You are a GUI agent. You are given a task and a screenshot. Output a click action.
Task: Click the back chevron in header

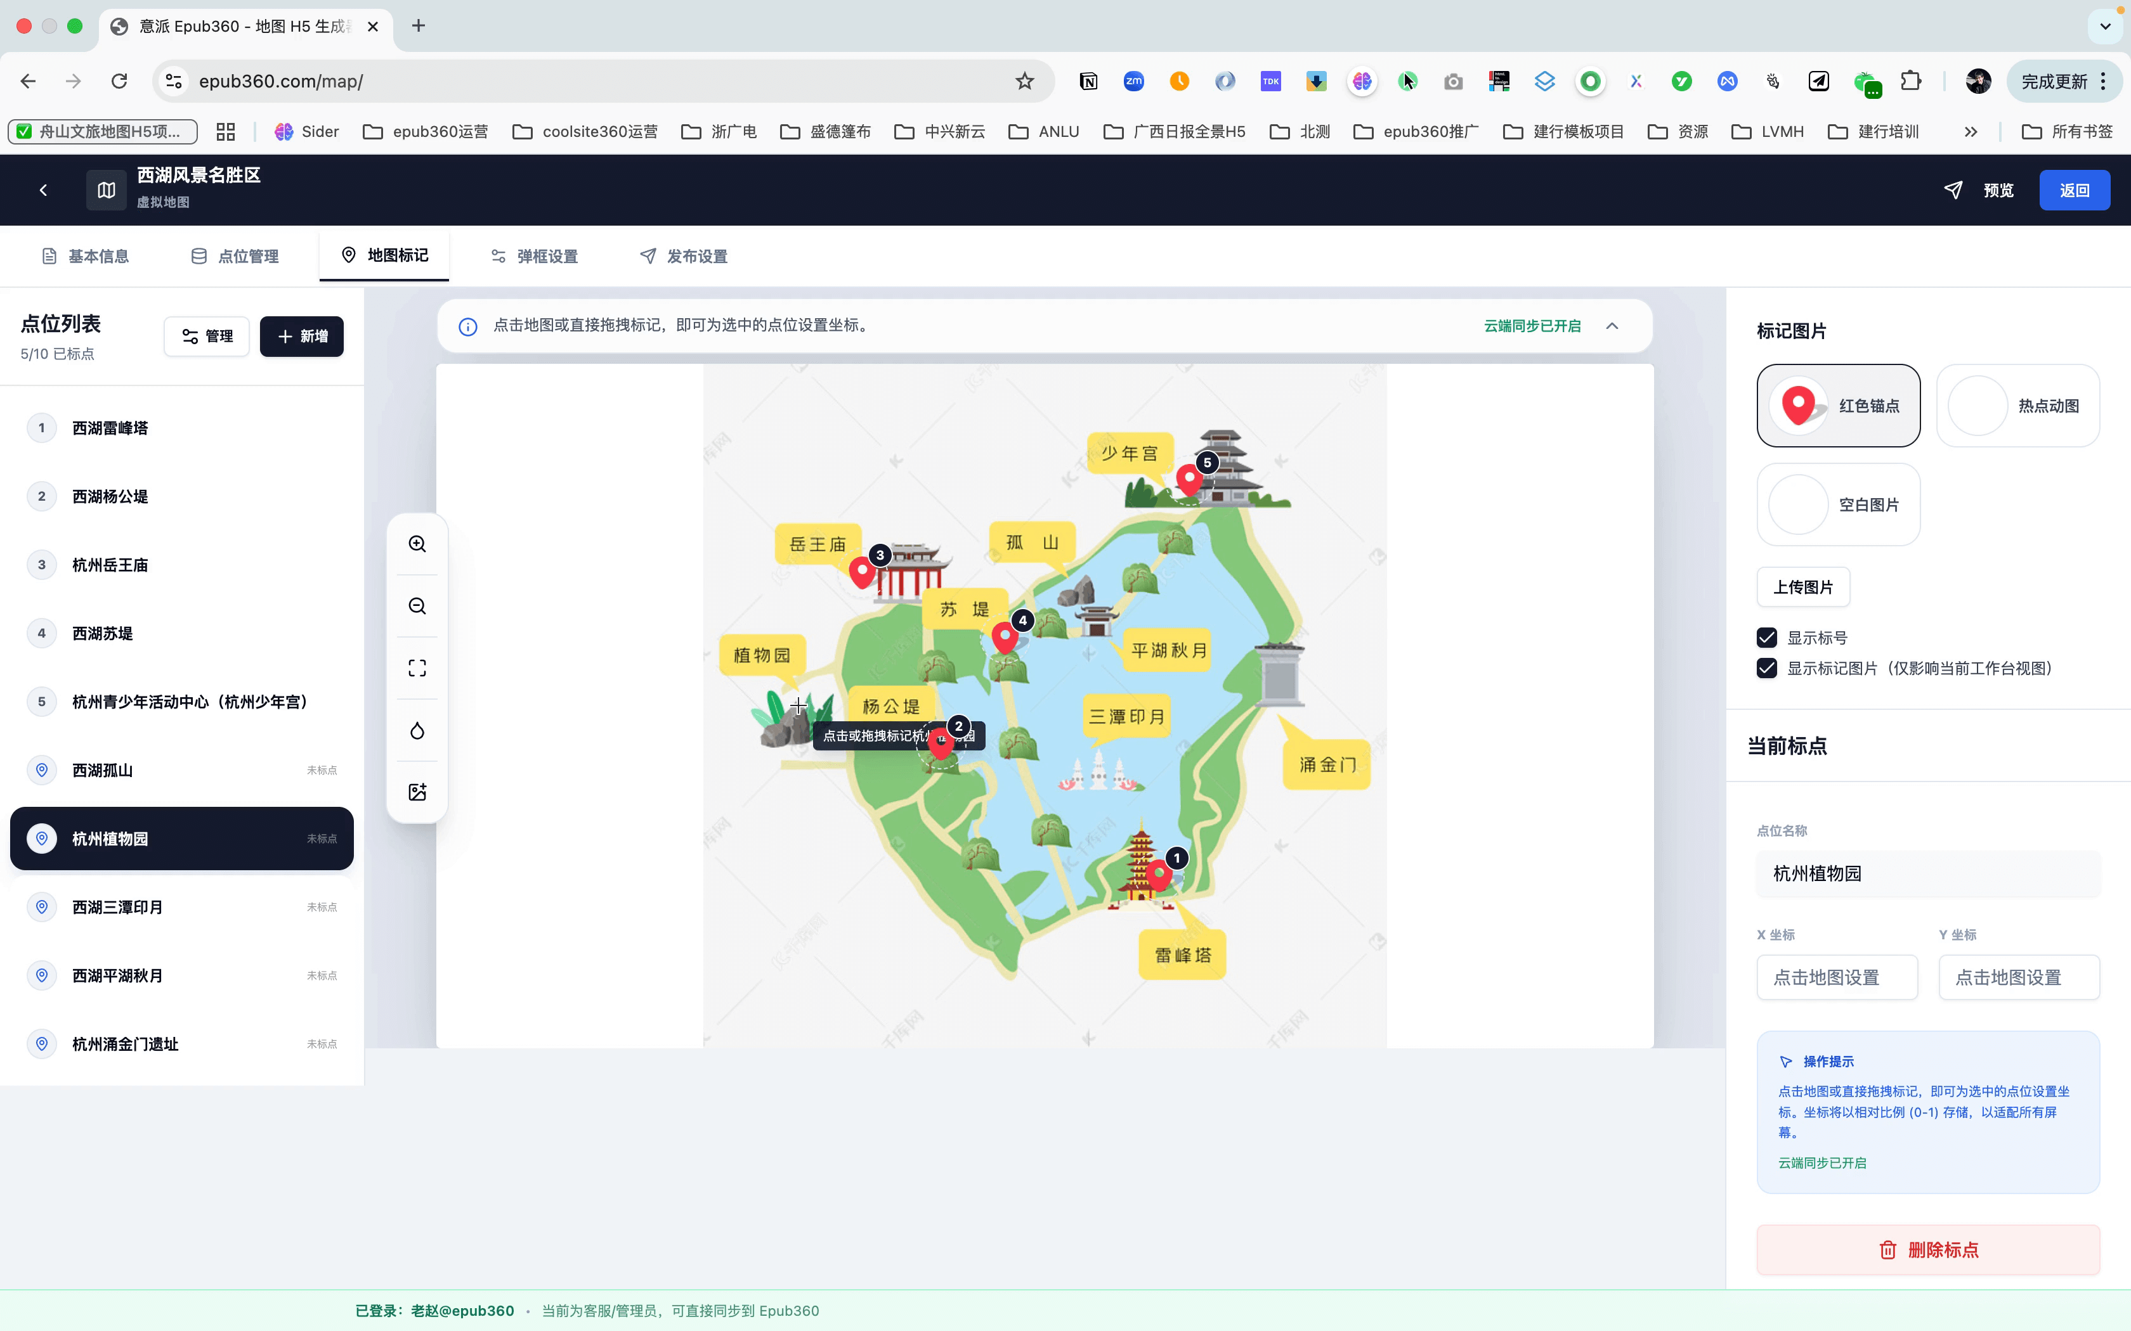[43, 190]
